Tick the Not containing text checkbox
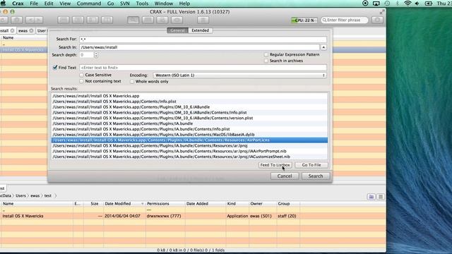This screenshot has height=254, width=452. tap(82, 81)
